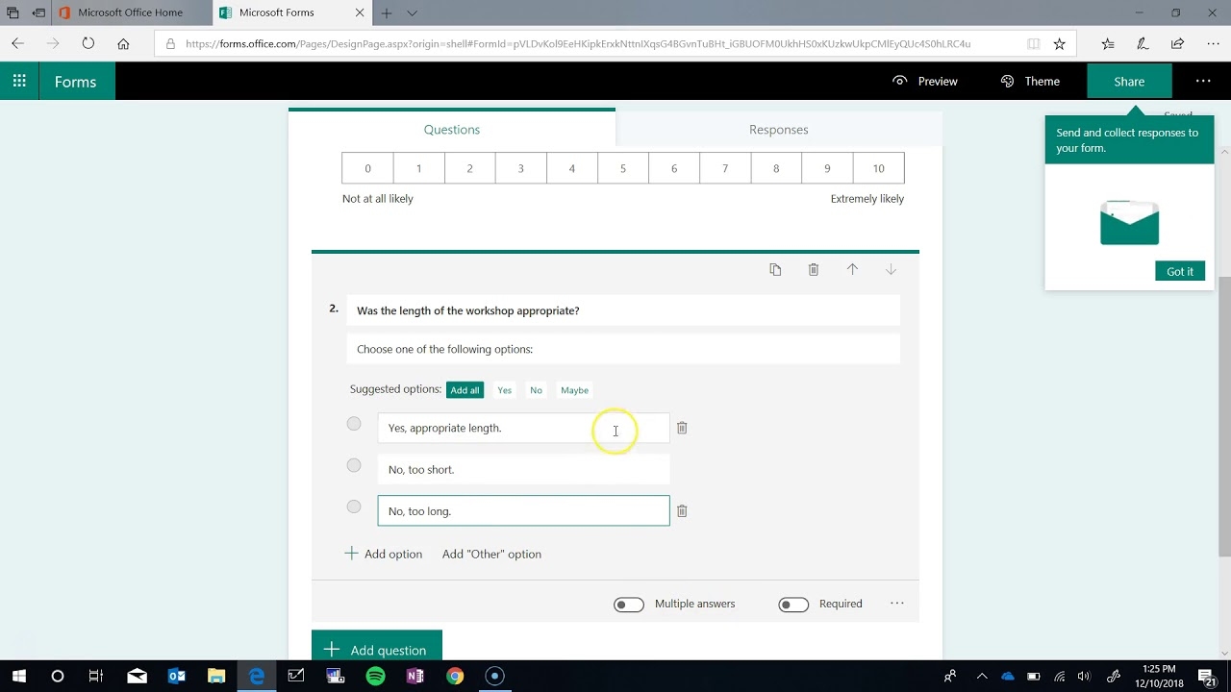Dismiss tip with Got it button
The height and width of the screenshot is (692, 1231).
click(x=1180, y=271)
